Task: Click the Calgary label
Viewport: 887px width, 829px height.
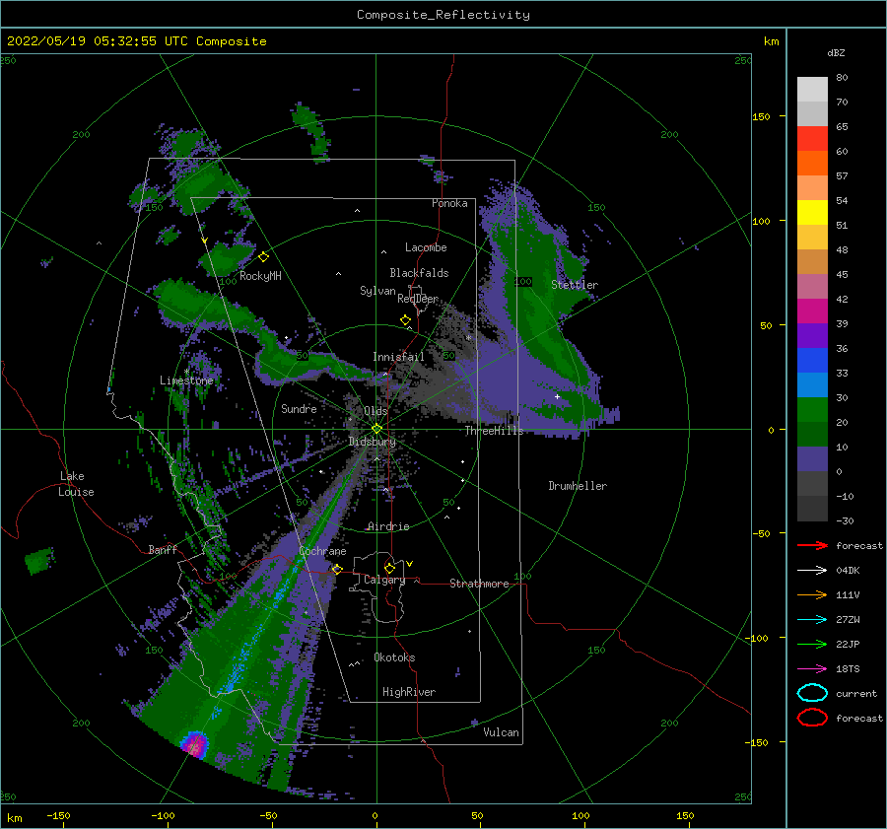Action: pyautogui.click(x=384, y=580)
